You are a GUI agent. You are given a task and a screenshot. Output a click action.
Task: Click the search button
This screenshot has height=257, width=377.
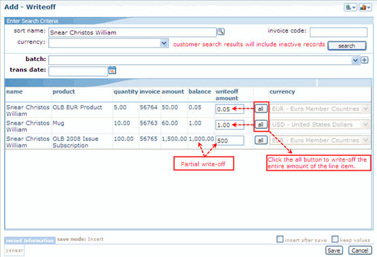(x=347, y=46)
